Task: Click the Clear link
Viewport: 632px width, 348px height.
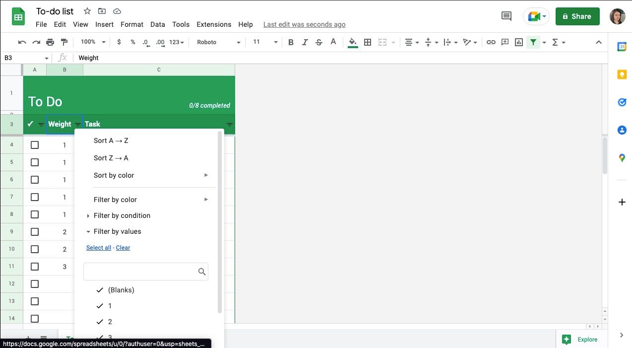Action: [x=123, y=248]
